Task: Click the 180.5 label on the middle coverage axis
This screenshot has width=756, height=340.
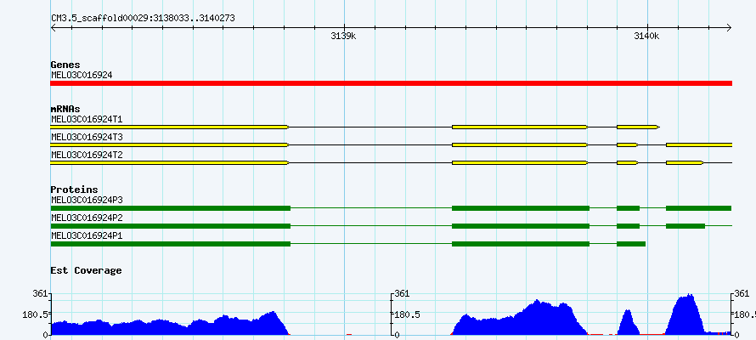Action: click(x=407, y=314)
